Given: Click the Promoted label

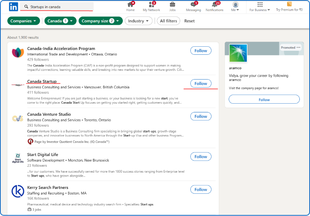Looking at the screenshot, I should click(x=288, y=47).
